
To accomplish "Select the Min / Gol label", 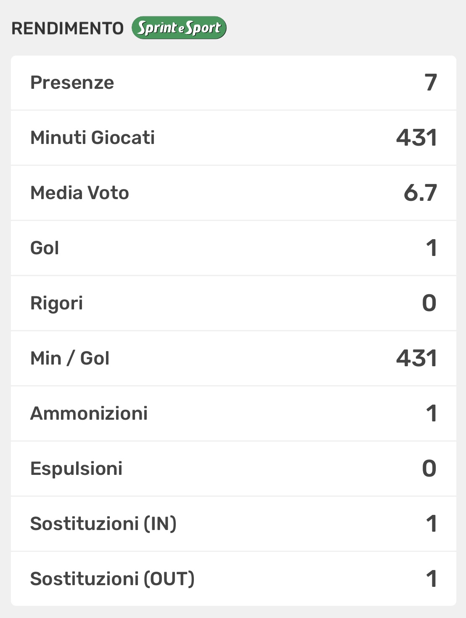I will [x=70, y=358].
